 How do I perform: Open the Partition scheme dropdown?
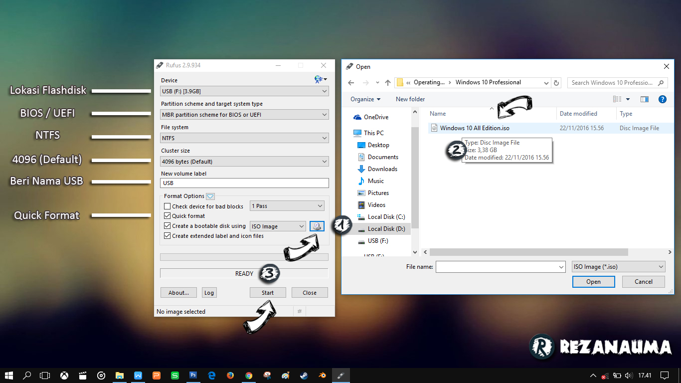point(245,115)
